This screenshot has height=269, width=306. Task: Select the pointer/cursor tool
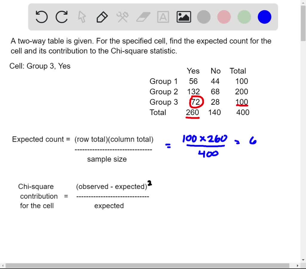82,17
